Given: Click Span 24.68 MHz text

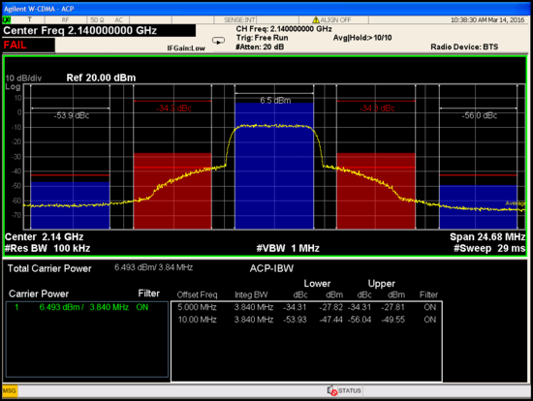Looking at the screenshot, I should click(x=487, y=237).
